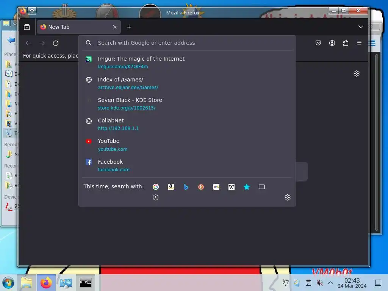Search this time with DuckDuckGo
The image size is (388, 291).
coord(201,187)
